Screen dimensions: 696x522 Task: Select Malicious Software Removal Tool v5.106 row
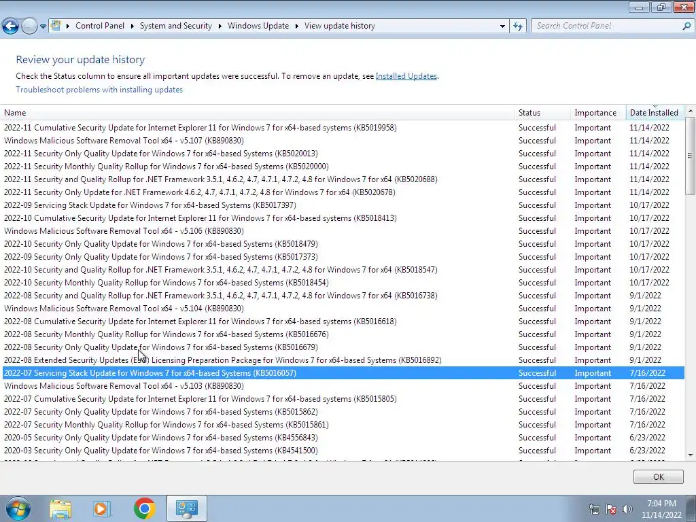coord(343,231)
